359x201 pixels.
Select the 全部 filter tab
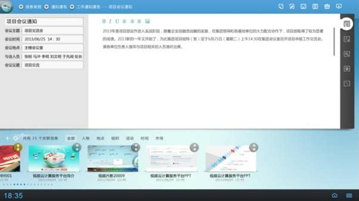71,138
